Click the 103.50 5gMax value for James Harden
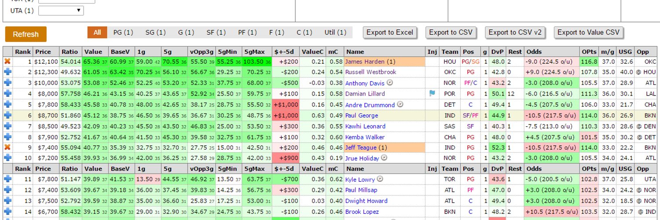 point(257,62)
